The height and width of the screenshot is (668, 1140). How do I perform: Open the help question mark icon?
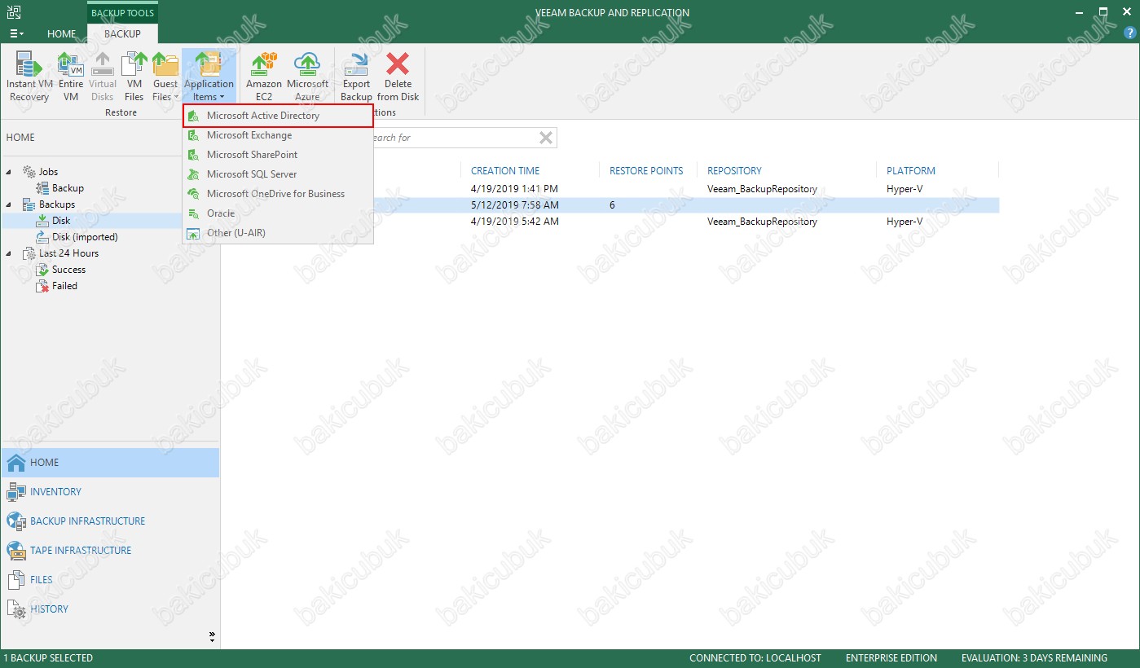(x=1129, y=33)
